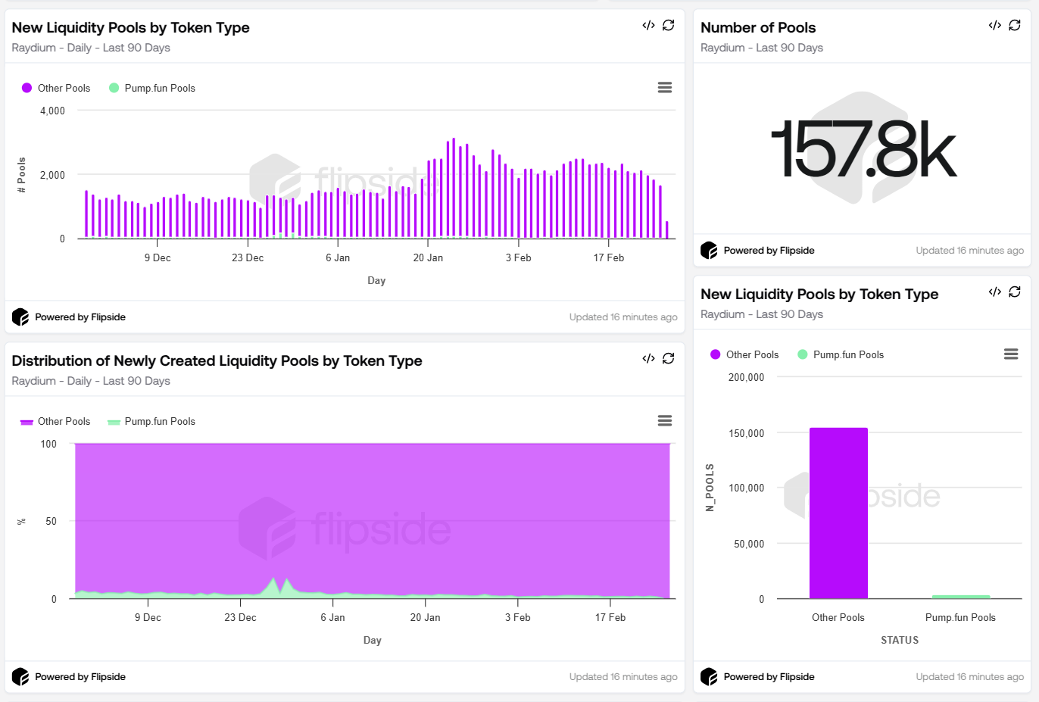Open embed code for Number of Pools card
This screenshot has height=702, width=1039.
[x=995, y=25]
